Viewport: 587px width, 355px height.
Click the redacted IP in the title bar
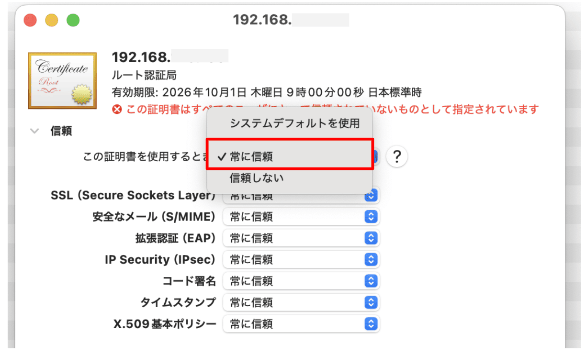321,20
